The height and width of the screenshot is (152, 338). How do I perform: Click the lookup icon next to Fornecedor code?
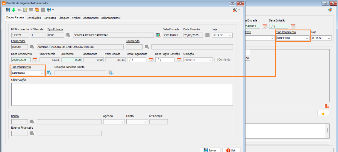(32, 47)
